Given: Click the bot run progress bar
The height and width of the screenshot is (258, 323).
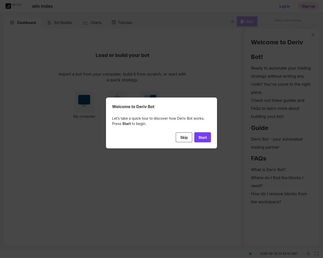Looking at the screenshot, I should point(288,24).
